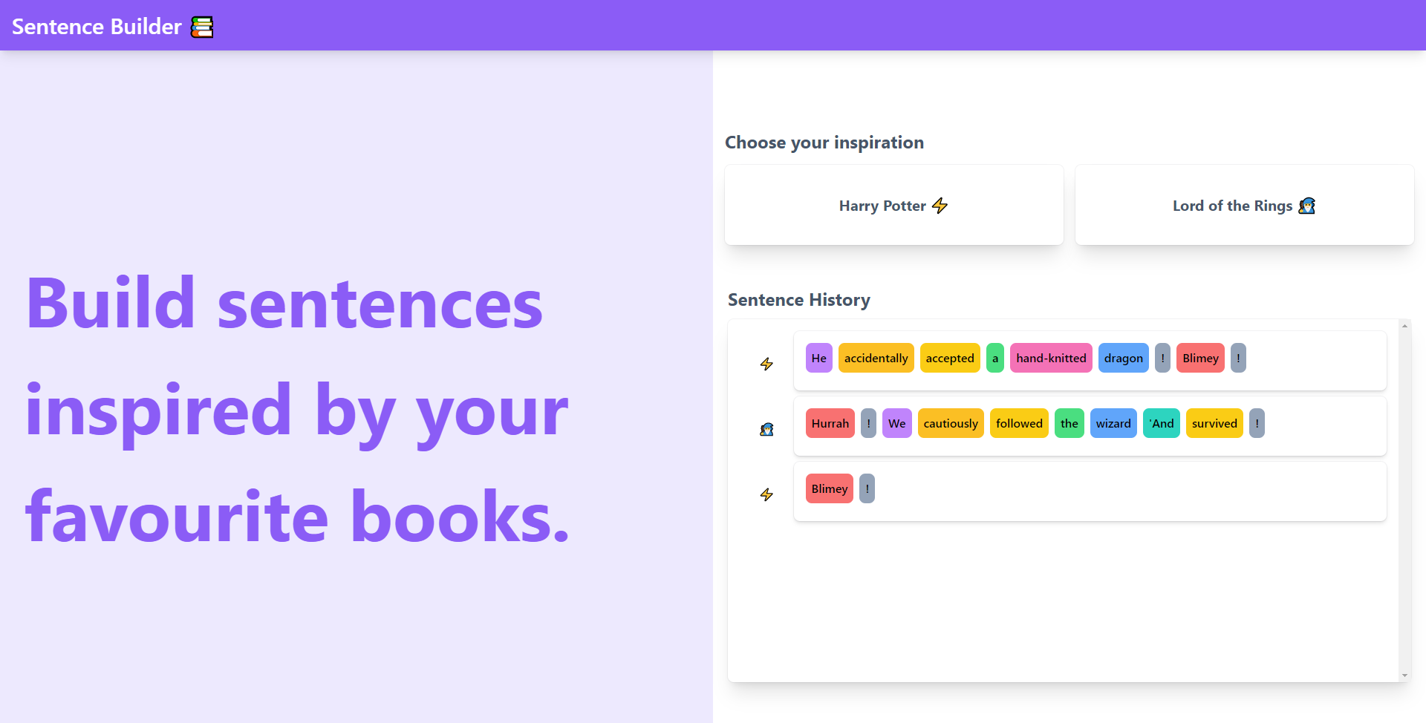Click the lightning bolt inside the Harry Potter card
This screenshot has height=723, width=1426.
(940, 206)
